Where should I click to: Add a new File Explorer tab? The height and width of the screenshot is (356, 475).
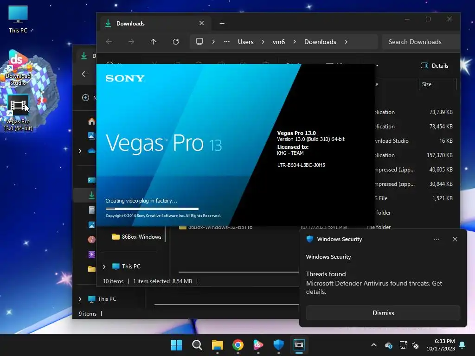click(x=222, y=23)
